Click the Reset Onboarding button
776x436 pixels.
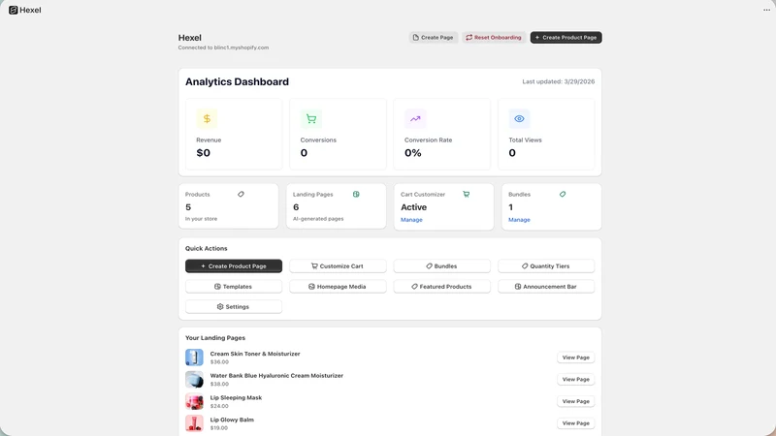494,38
